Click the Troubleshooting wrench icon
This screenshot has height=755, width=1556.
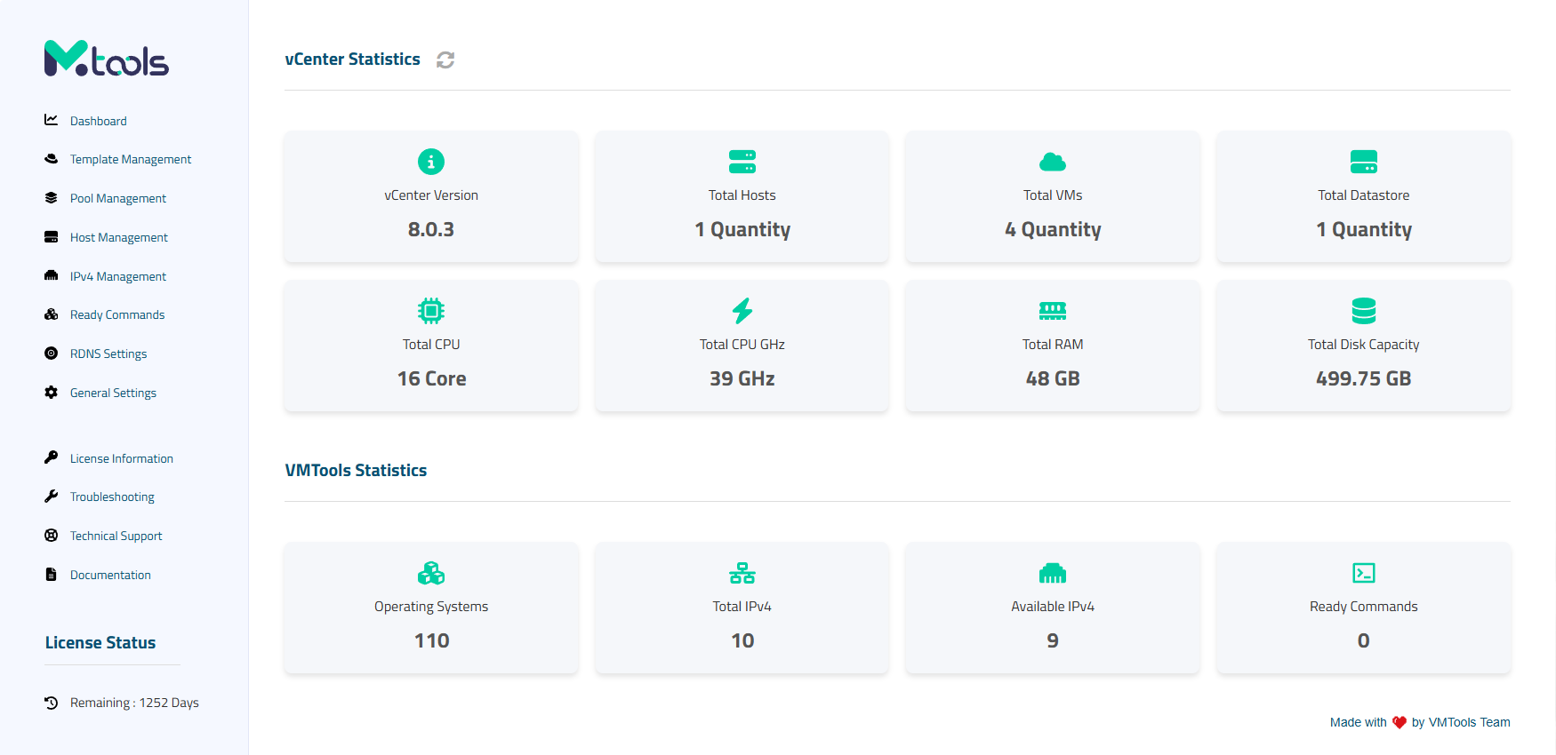tap(52, 497)
